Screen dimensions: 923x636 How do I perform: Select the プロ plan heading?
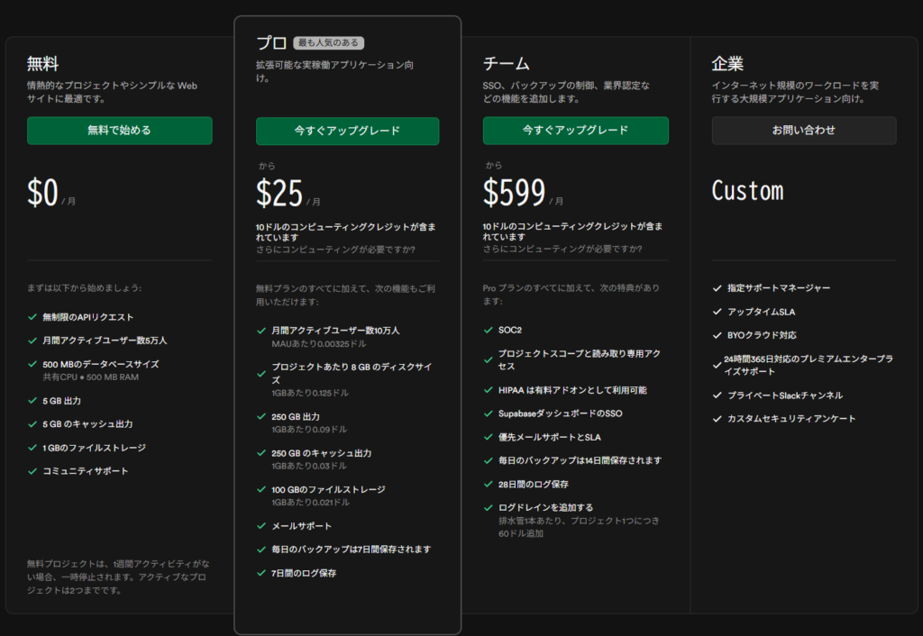(271, 42)
